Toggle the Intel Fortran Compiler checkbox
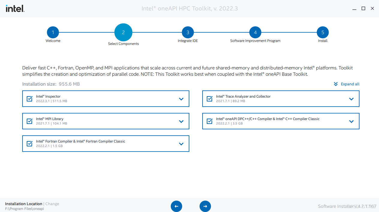Screen dimensions: 379x212 [x=30, y=144]
